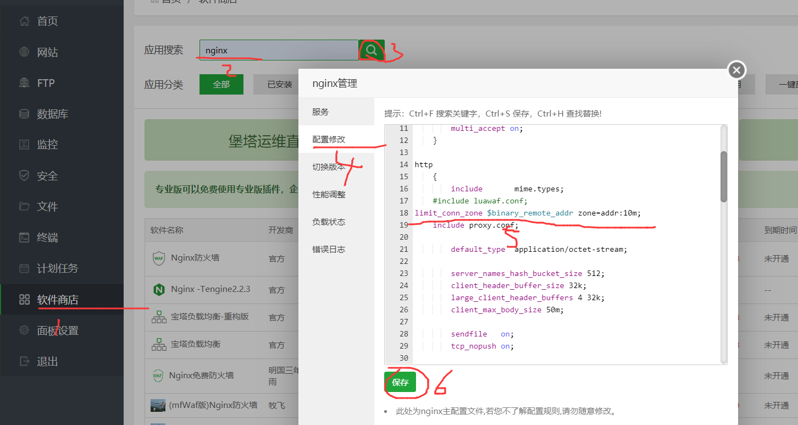Click the Nginx防火墙 software name
This screenshot has height=425, width=798.
(x=195, y=257)
